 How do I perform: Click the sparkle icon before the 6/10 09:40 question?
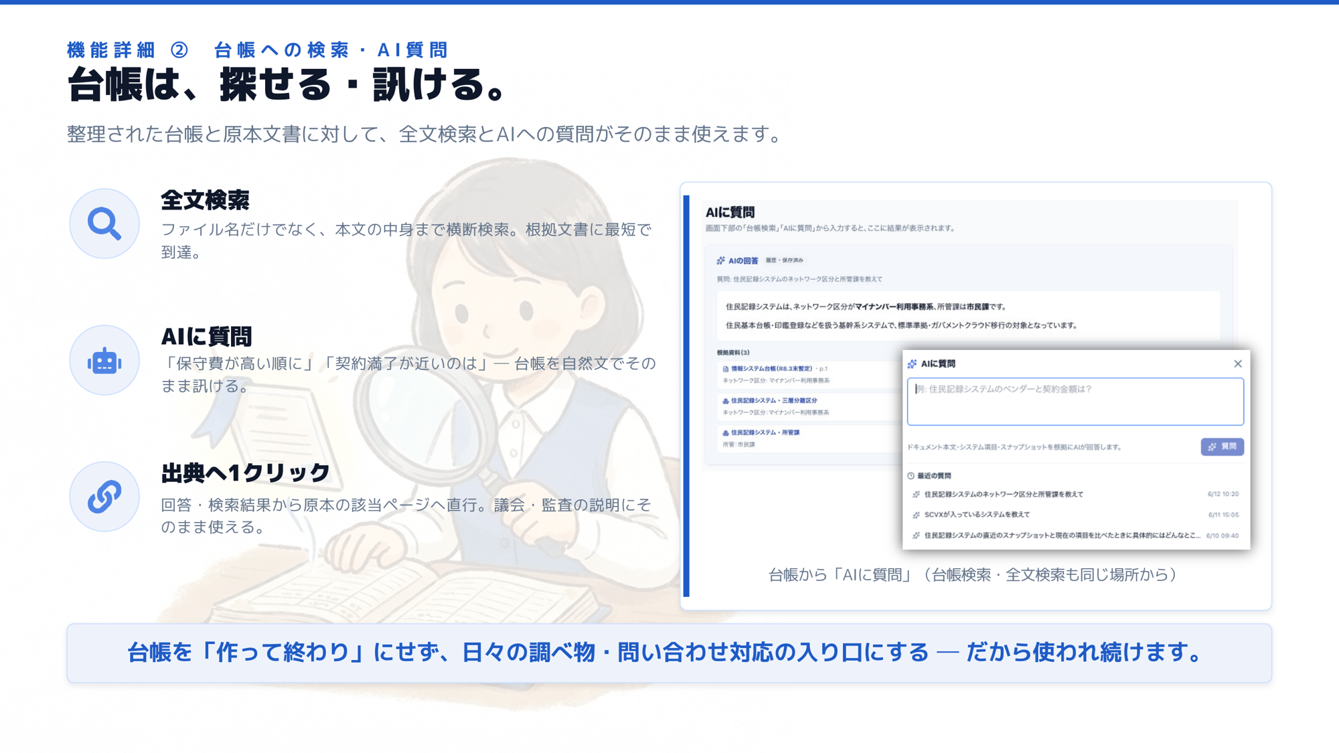[x=916, y=535]
